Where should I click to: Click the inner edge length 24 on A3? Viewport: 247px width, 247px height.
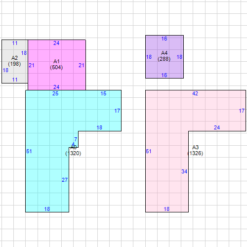tap(217, 127)
